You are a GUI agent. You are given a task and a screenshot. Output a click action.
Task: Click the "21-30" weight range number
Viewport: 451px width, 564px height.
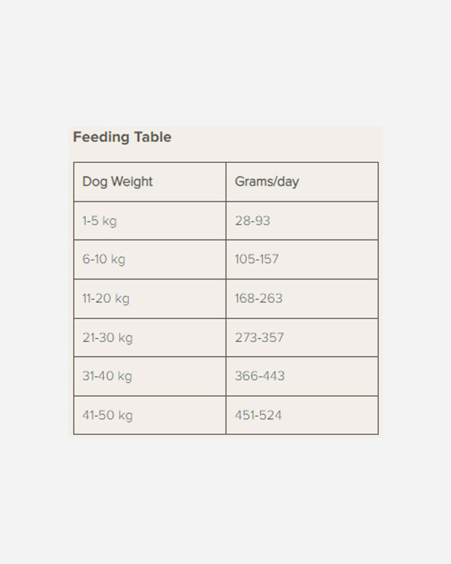click(x=99, y=337)
